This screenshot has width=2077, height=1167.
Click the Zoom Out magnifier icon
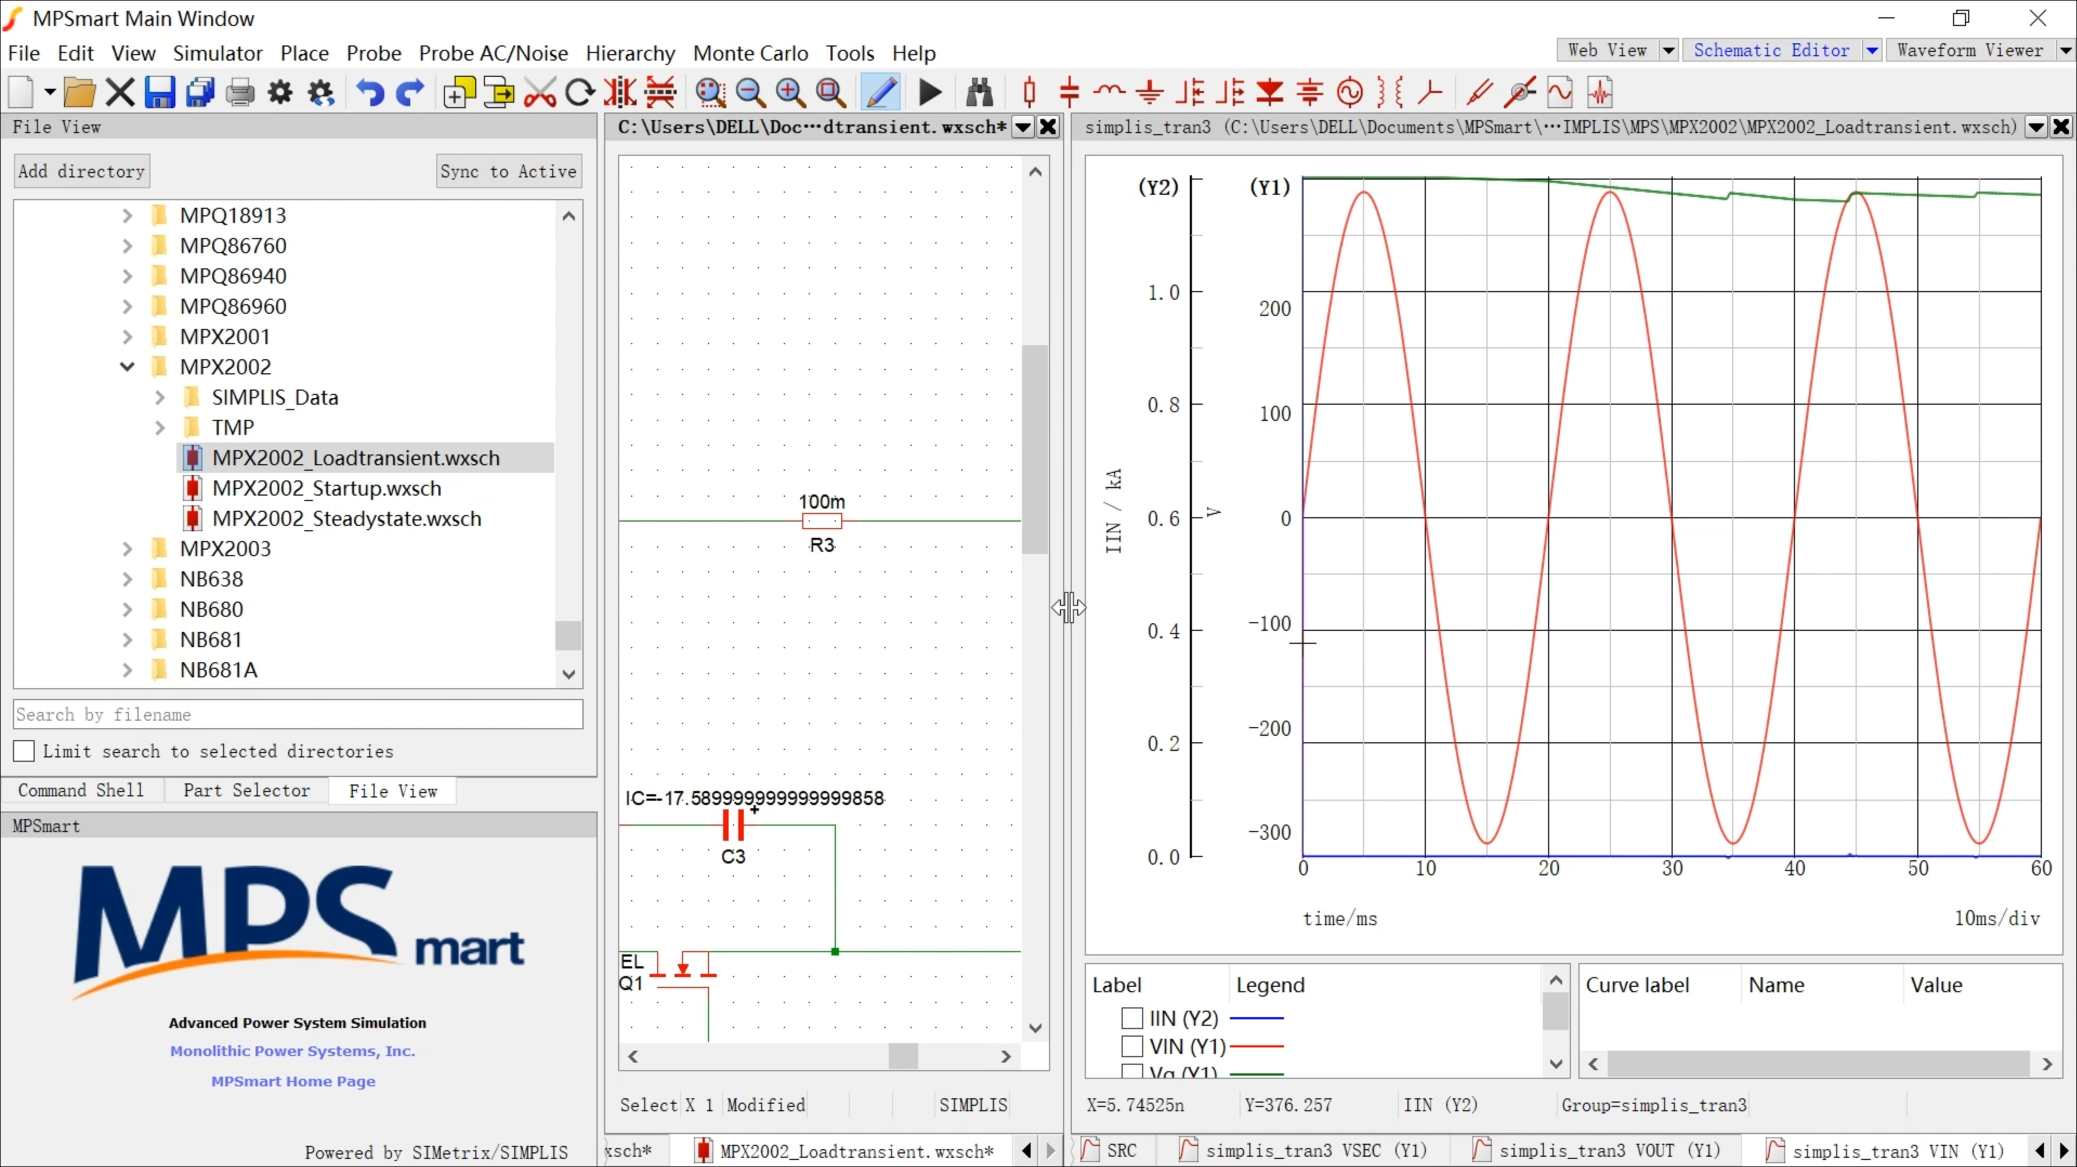pyautogui.click(x=750, y=93)
